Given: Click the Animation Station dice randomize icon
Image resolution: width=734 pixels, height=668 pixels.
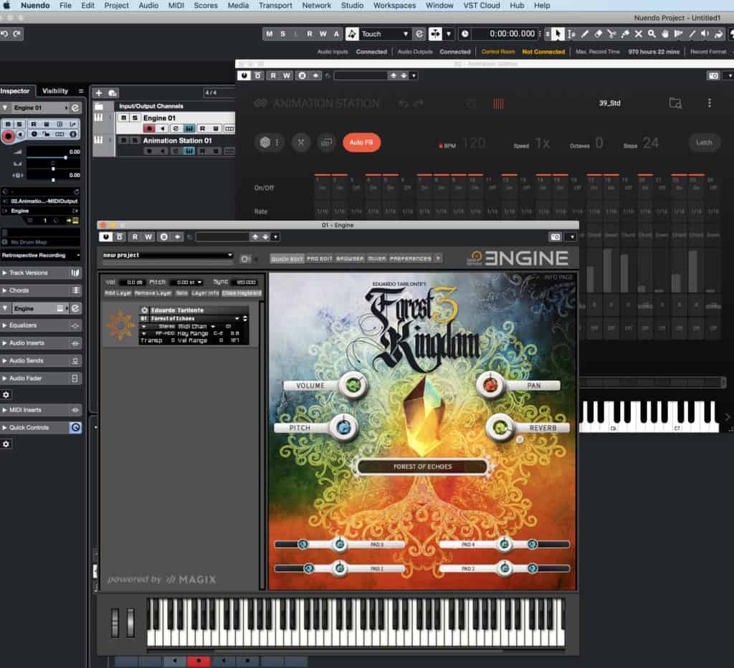Looking at the screenshot, I should 265,143.
